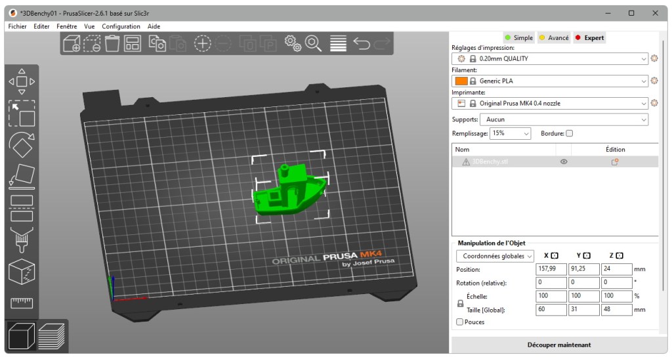
Task: Enable the Pouces checkbox
Action: 459,322
